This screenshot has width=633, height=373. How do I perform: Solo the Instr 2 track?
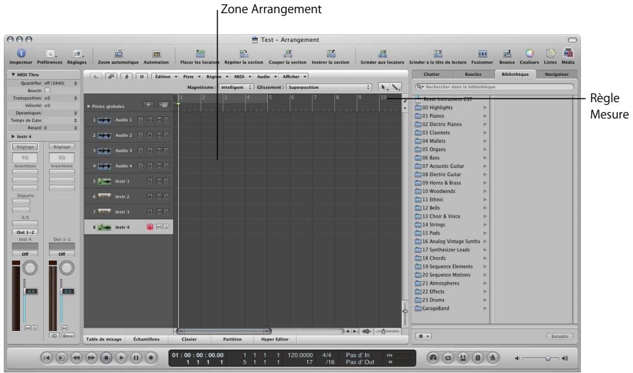point(166,196)
